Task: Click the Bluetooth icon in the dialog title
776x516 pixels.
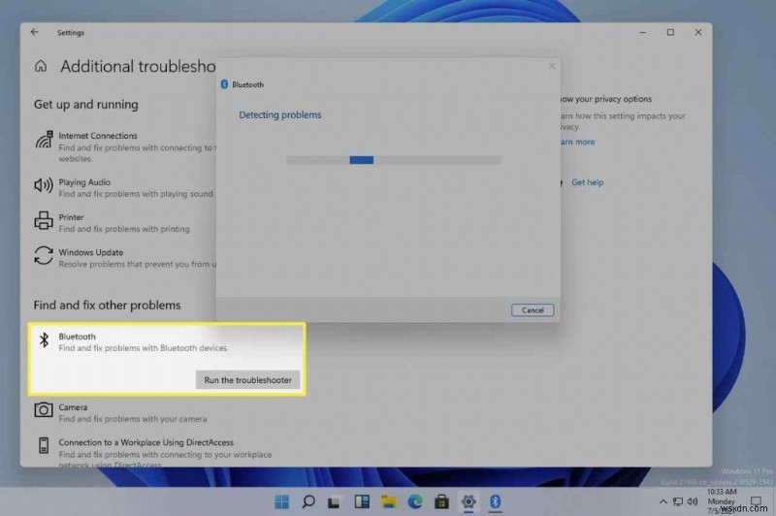Action: (224, 84)
